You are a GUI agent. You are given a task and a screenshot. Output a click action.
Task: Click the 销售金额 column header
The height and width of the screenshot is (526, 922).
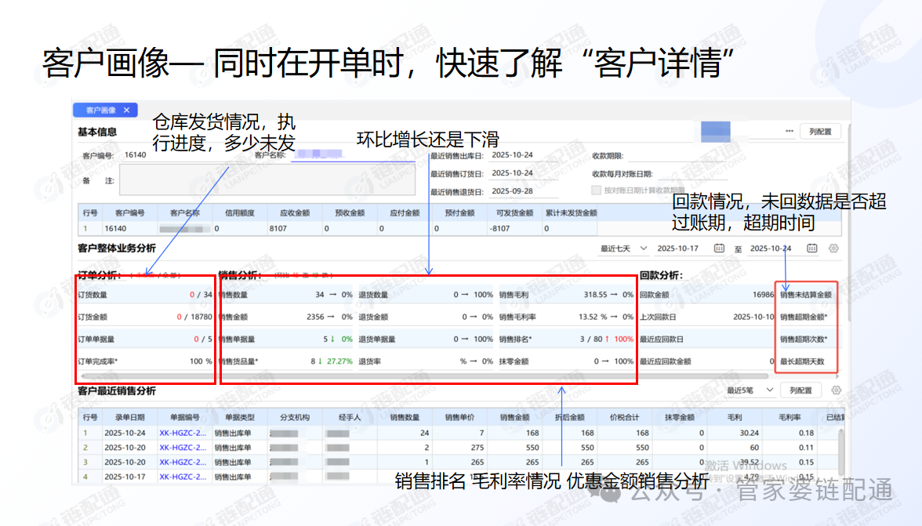(514, 417)
